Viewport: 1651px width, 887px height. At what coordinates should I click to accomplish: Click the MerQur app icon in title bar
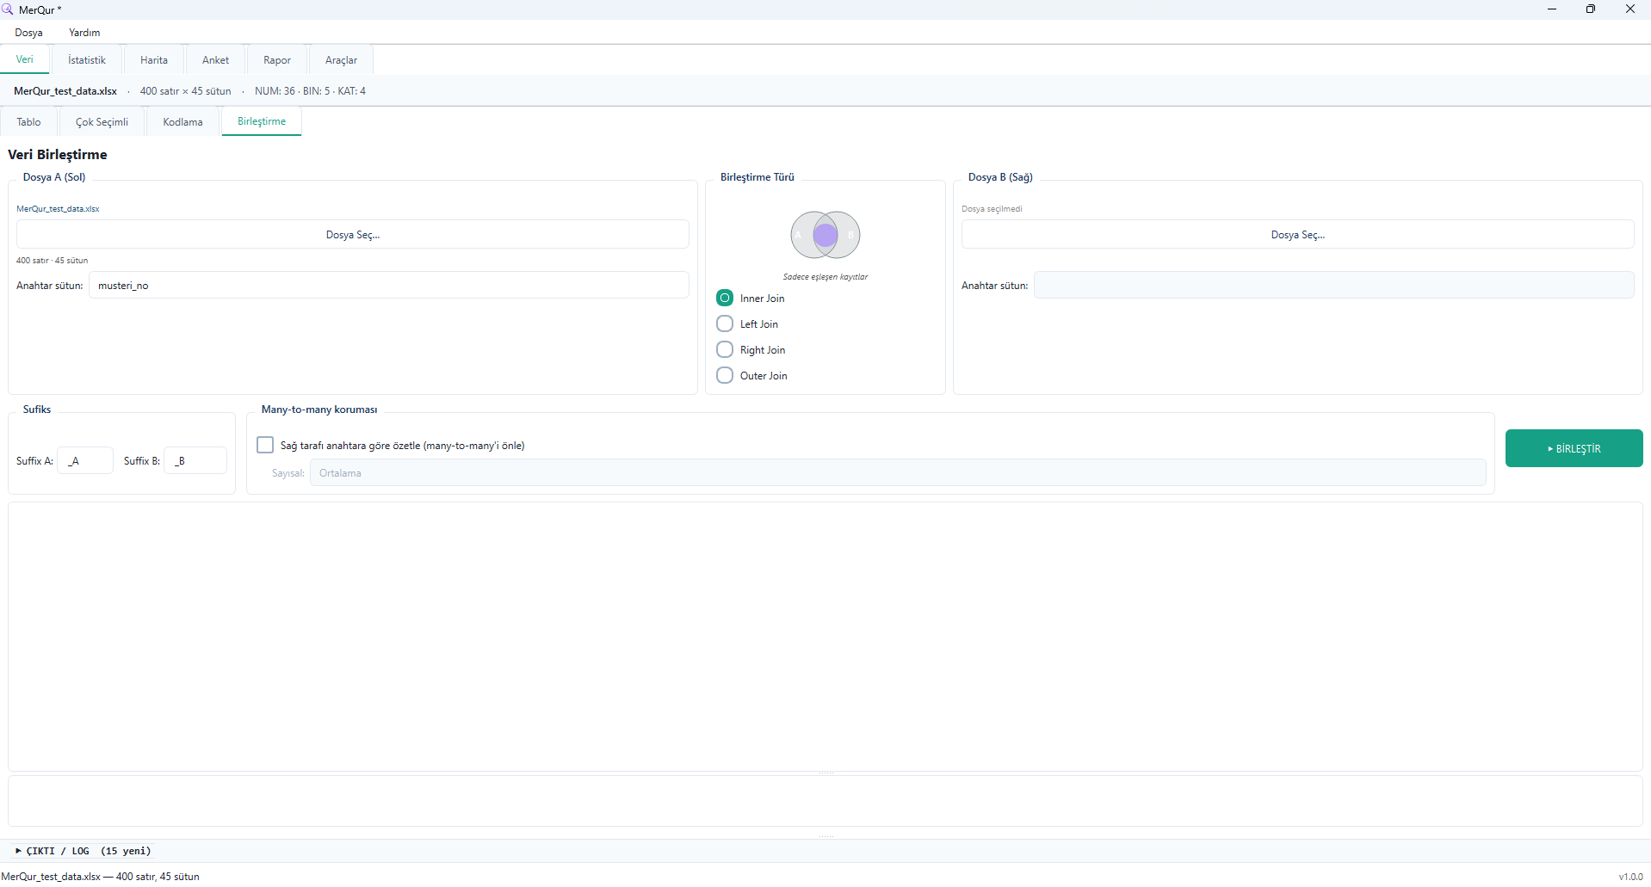[8, 9]
